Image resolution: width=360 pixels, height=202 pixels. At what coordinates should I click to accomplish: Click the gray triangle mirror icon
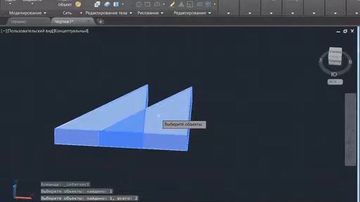[x=181, y=4]
